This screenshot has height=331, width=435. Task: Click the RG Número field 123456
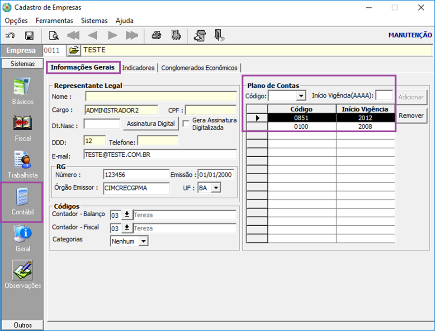click(x=136, y=174)
